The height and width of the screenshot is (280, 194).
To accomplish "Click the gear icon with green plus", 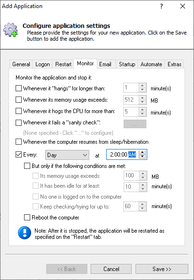I will tap(10, 30).
